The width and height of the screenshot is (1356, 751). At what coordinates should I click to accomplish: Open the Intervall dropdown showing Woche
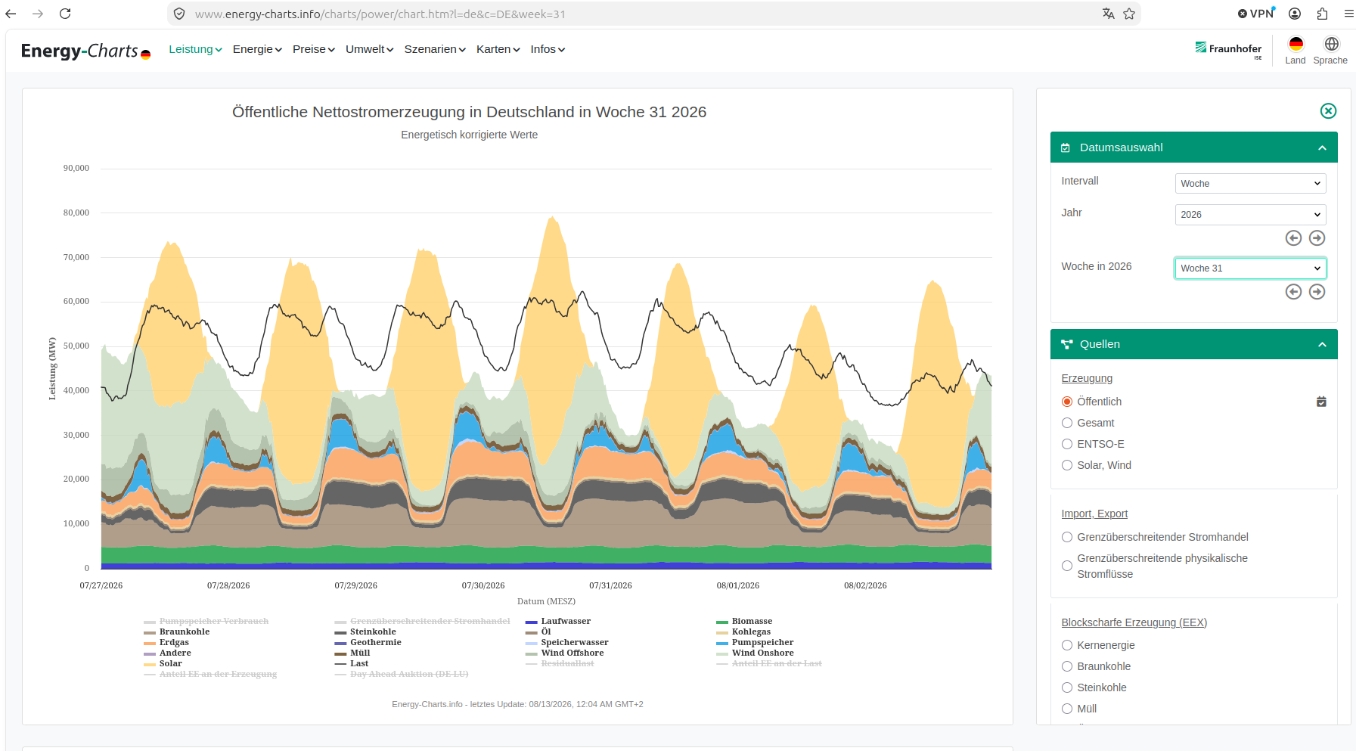click(1250, 184)
